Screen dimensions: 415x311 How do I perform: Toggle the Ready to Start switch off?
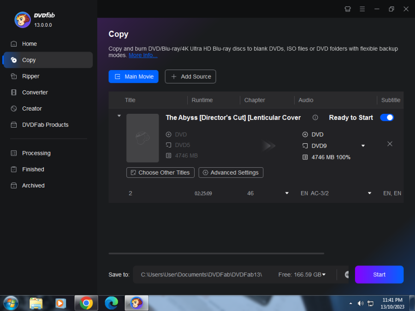(387, 117)
